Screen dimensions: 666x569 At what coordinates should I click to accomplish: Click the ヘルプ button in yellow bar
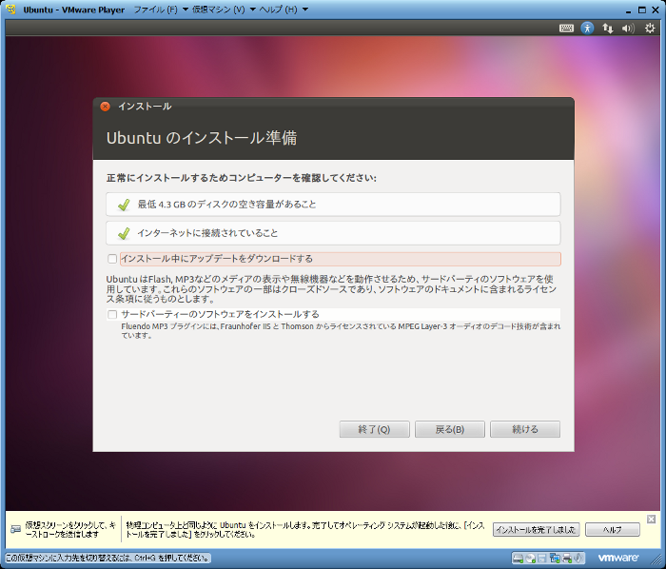pyautogui.click(x=612, y=529)
